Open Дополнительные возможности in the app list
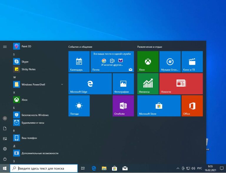The image size is (226, 173). click(x=37, y=153)
